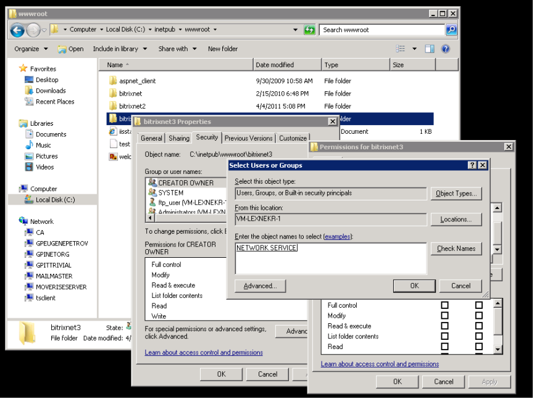534x399 pixels.
Task: Select Local Disk (C:) in navigation pane
Action: [x=55, y=200]
